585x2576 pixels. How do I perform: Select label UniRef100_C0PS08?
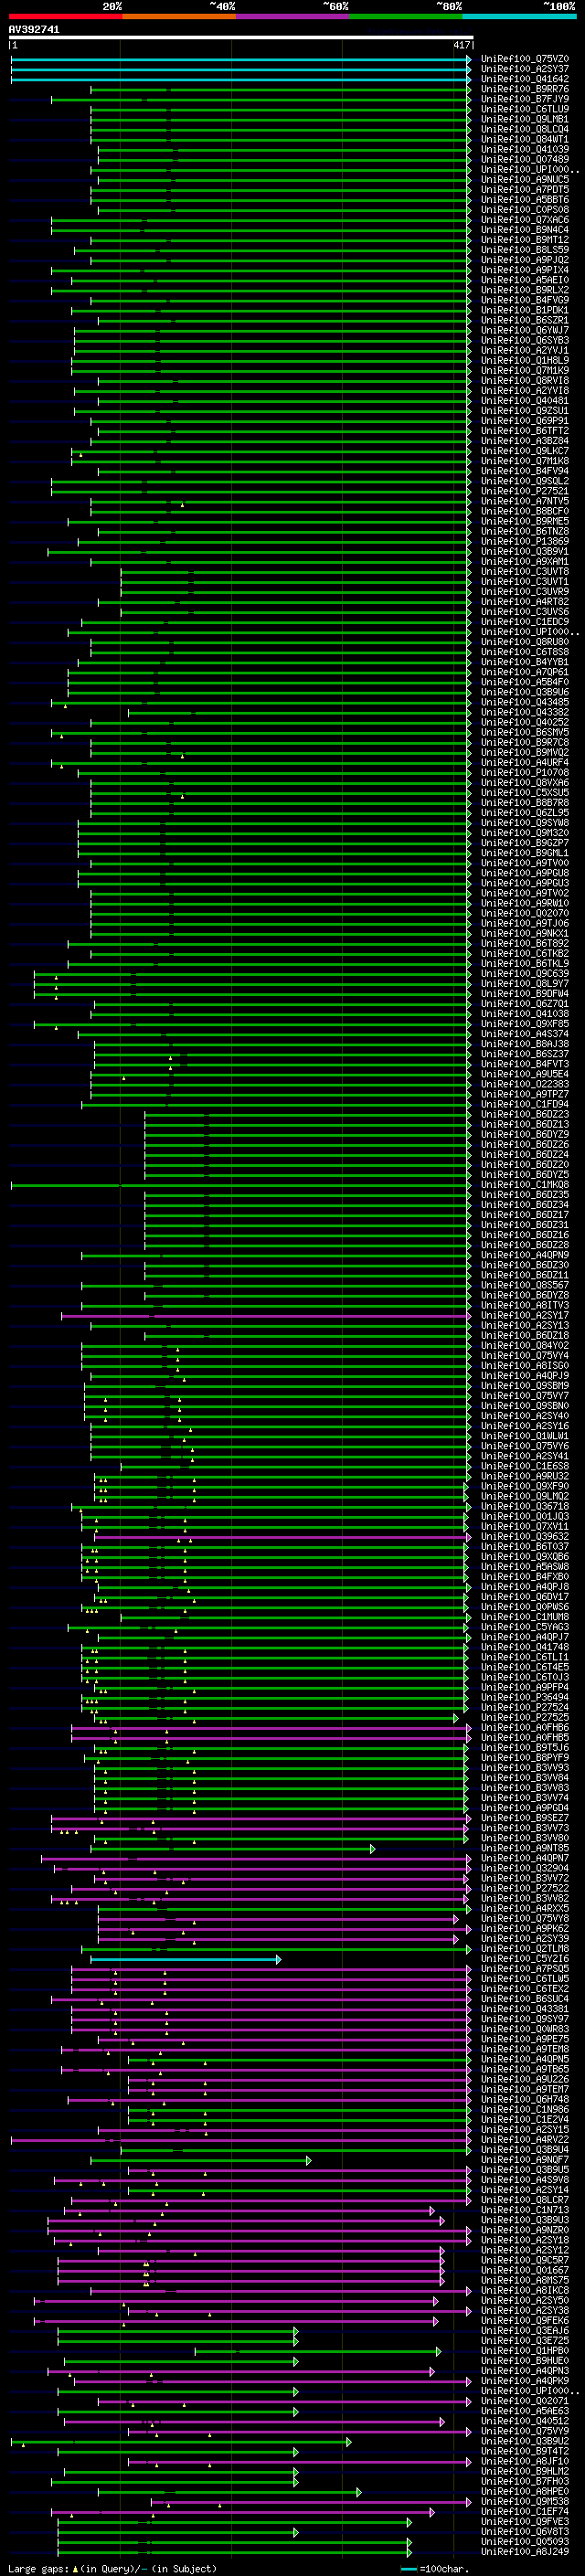525,210
